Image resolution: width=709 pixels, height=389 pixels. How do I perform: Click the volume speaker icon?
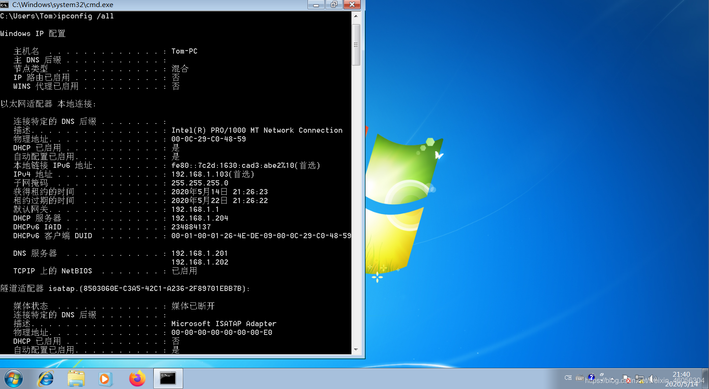point(652,378)
